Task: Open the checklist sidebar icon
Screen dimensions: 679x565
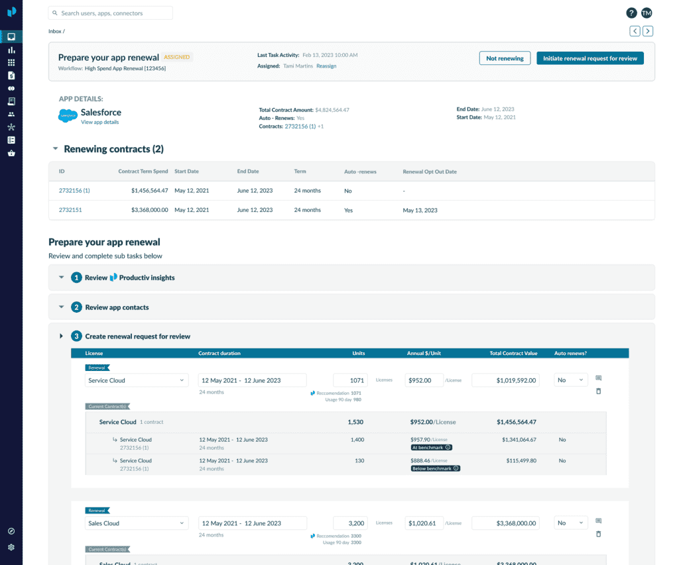Action: point(11,140)
